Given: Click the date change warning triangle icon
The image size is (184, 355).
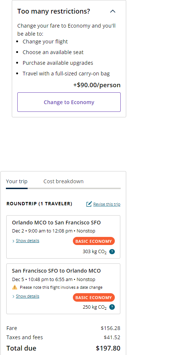Looking at the screenshot, I should coord(15,287).
